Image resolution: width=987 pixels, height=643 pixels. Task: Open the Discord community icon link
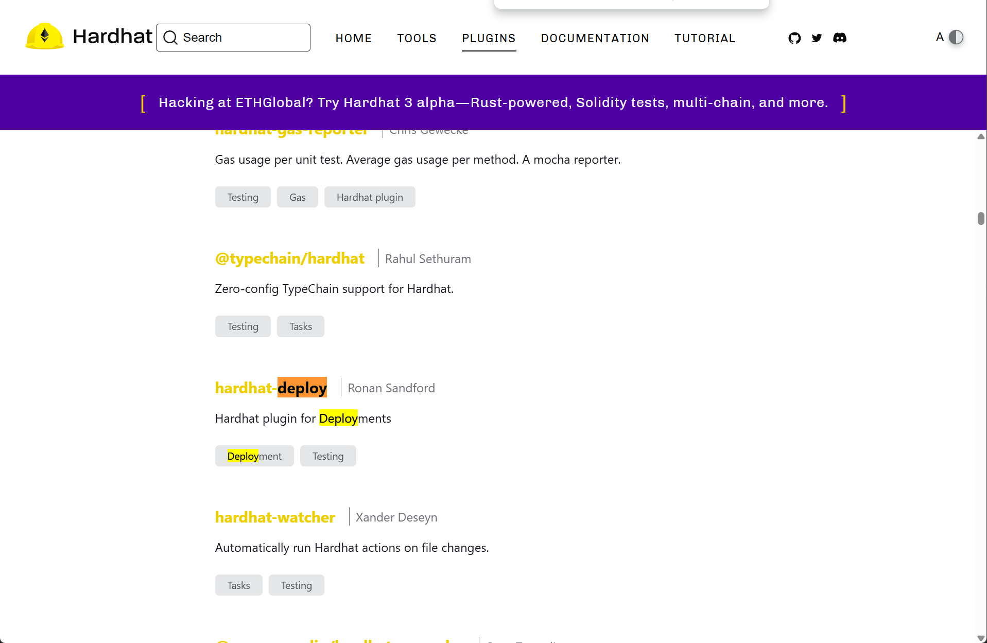(x=840, y=38)
